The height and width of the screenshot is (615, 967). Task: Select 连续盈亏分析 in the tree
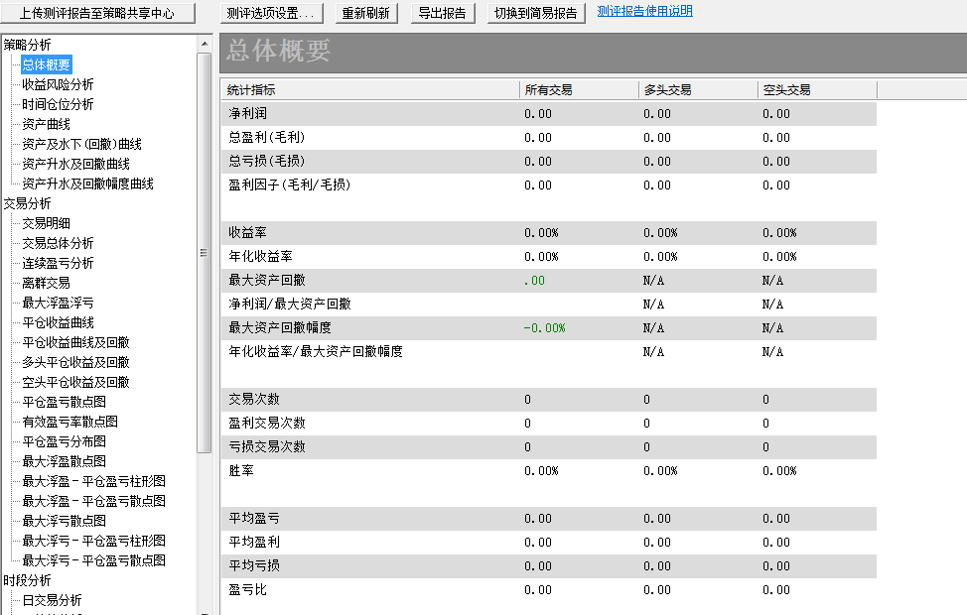point(58,263)
